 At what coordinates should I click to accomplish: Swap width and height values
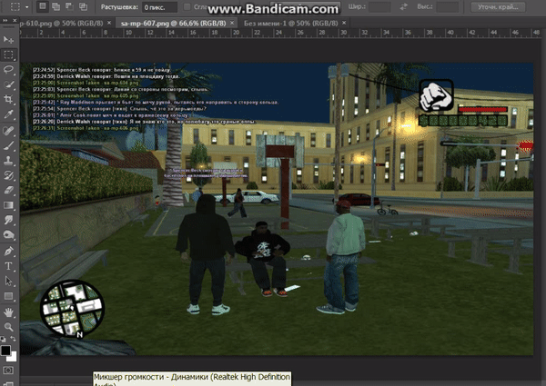point(403,6)
